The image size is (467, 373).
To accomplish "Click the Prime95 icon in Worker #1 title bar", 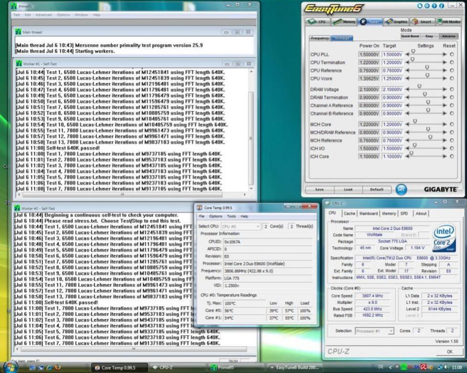I will [x=19, y=64].
